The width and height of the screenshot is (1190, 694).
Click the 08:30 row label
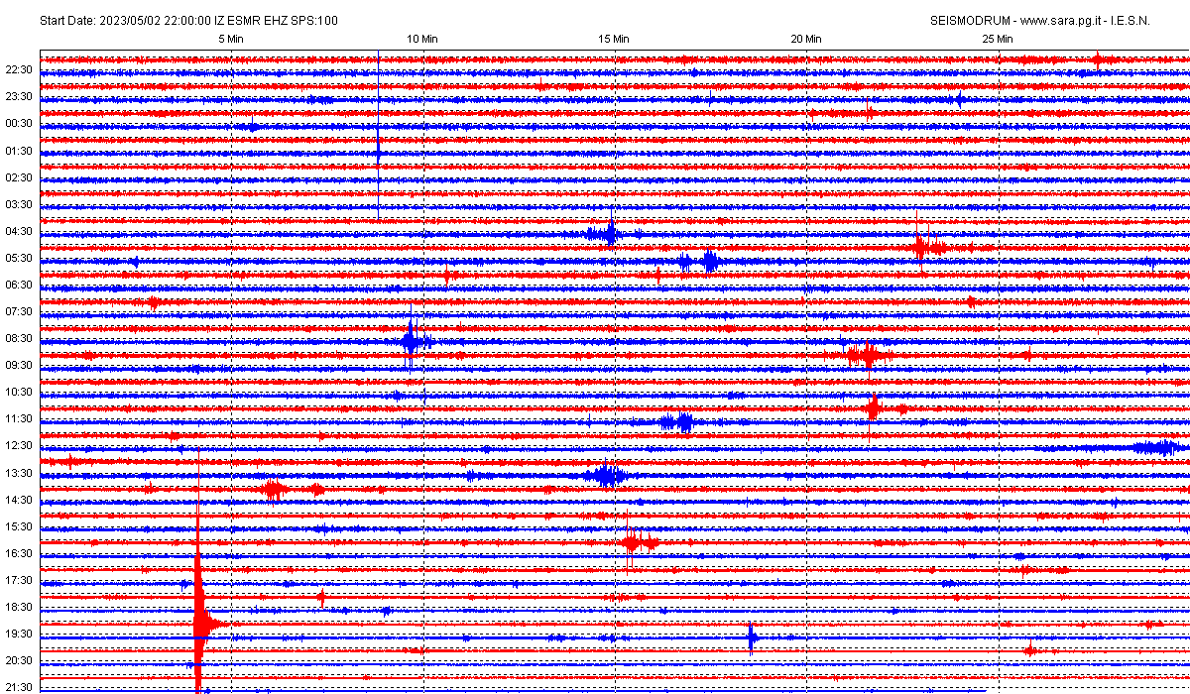20,338
